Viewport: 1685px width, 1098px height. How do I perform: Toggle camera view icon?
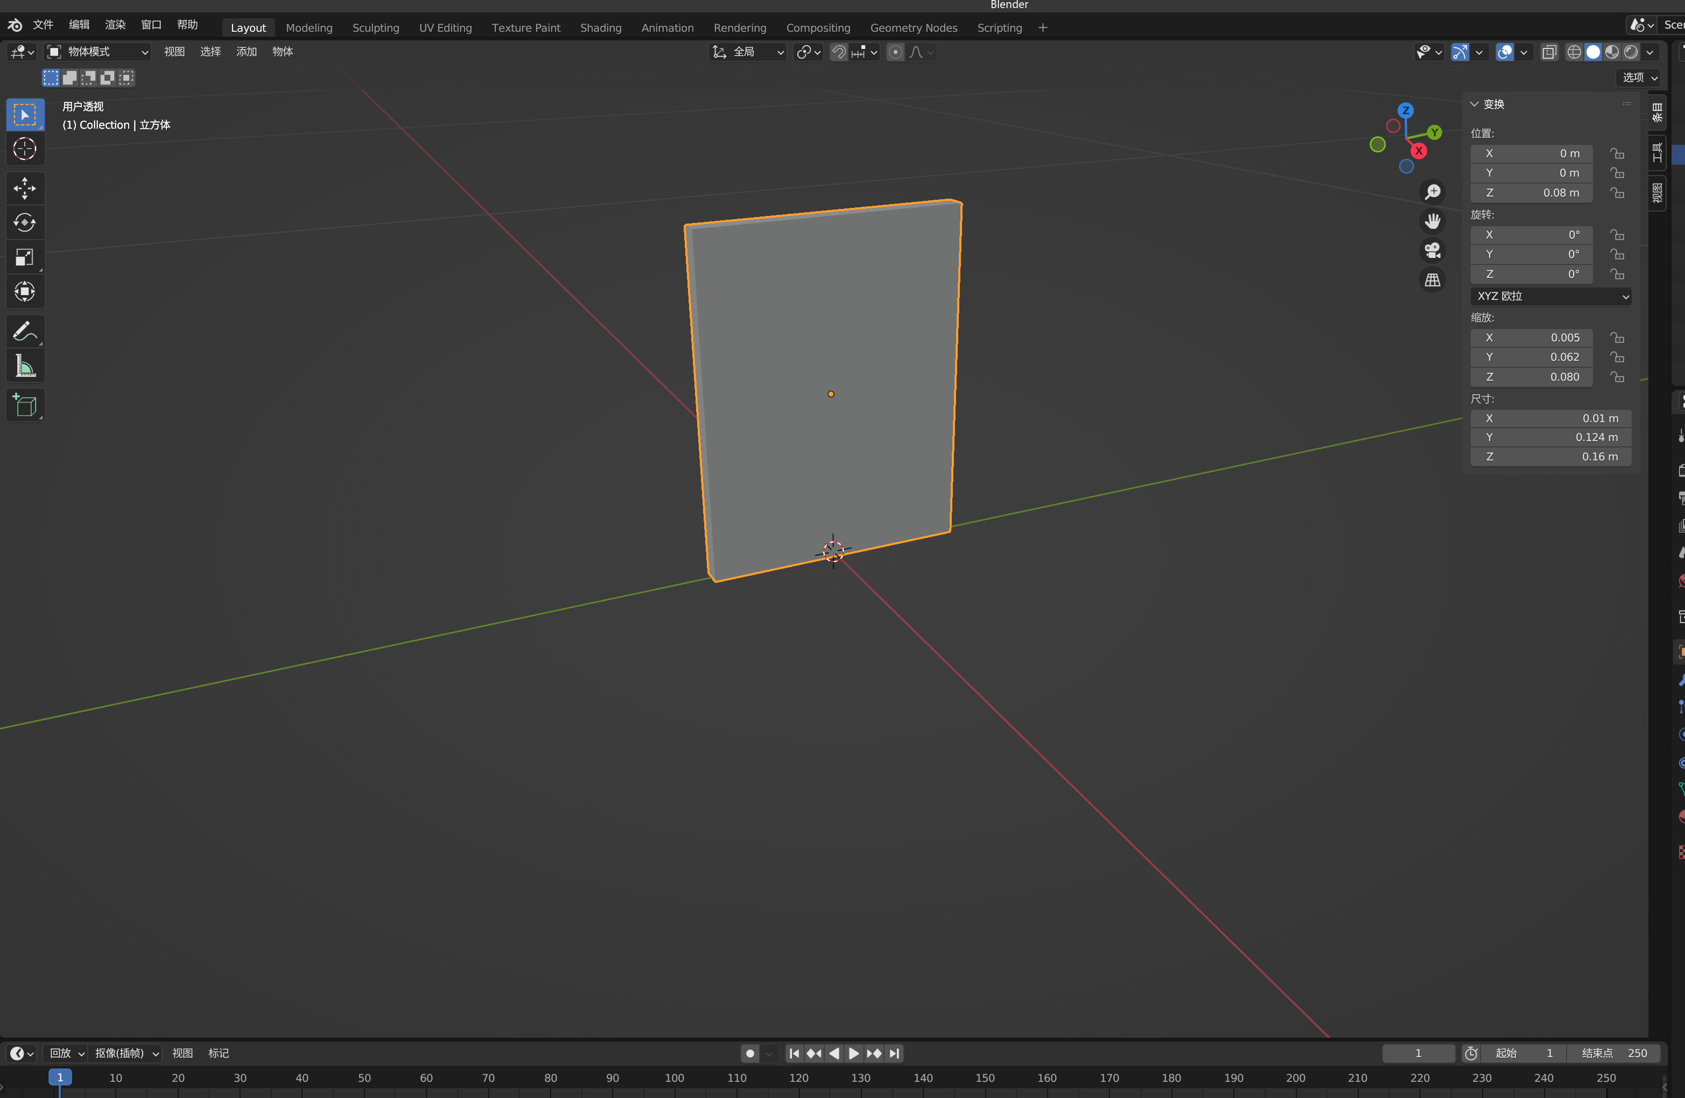1432,250
